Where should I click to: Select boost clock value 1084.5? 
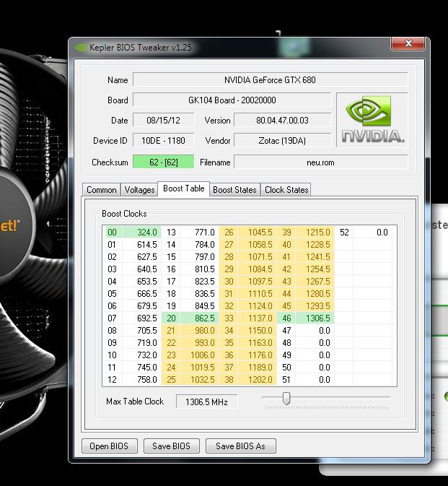click(258, 269)
